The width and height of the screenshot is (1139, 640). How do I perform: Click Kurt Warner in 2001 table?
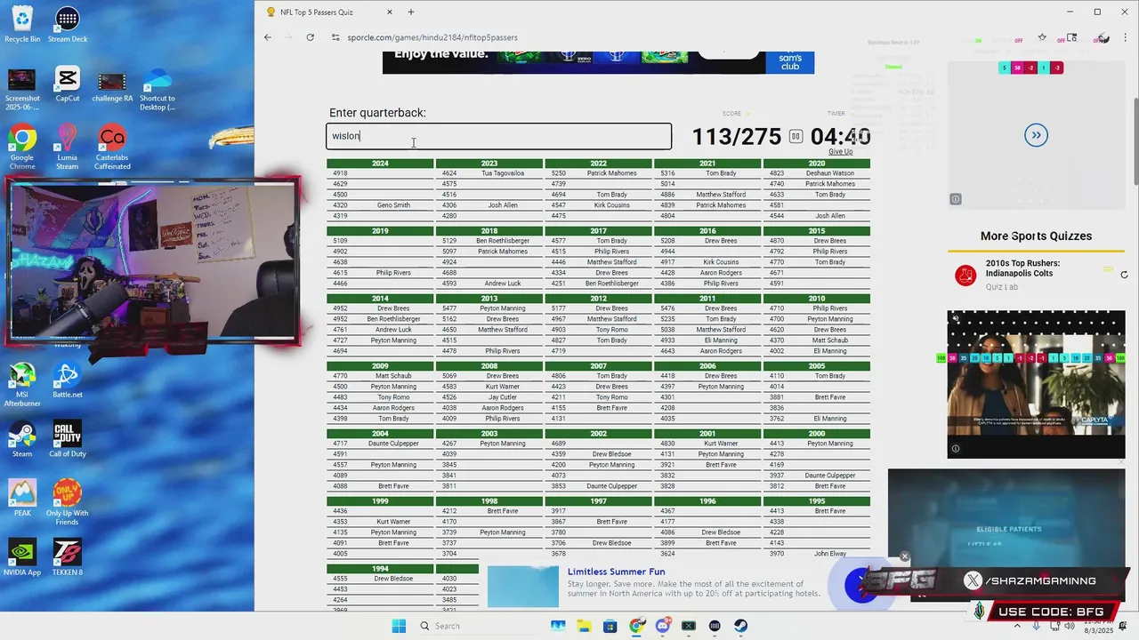(x=721, y=444)
